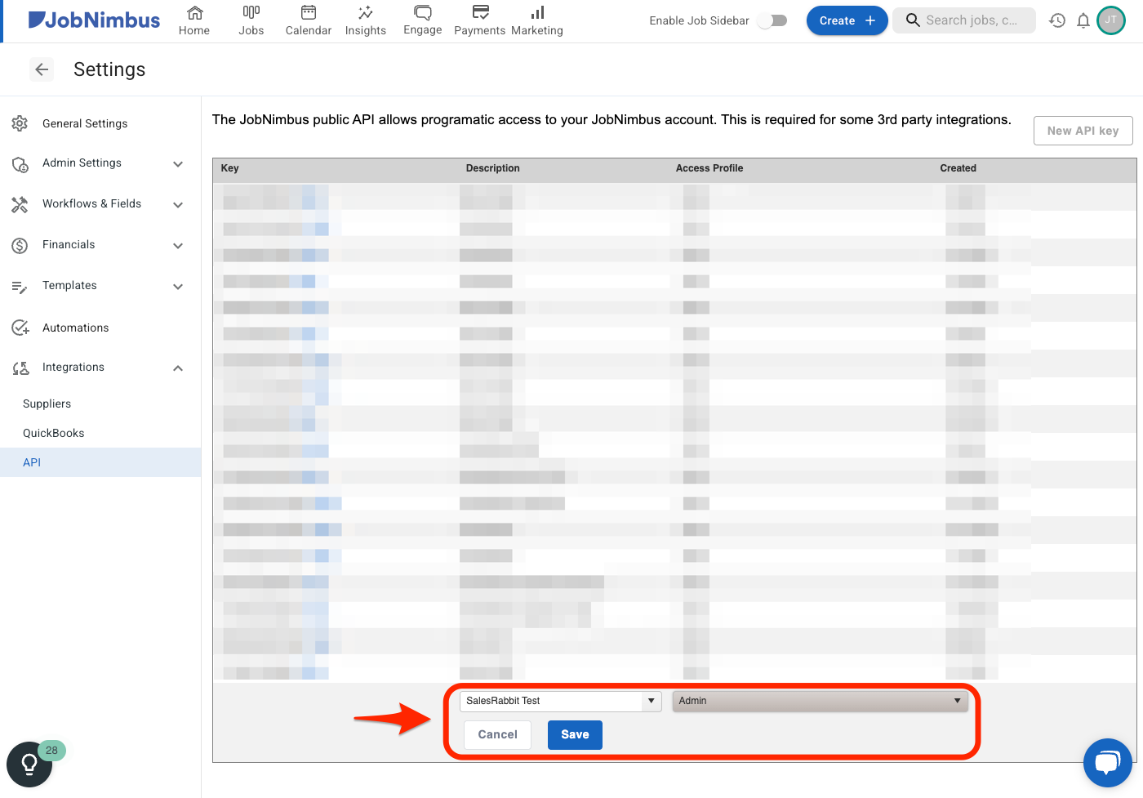
Task: Click the Admin Settings shield icon
Action: (x=20, y=163)
